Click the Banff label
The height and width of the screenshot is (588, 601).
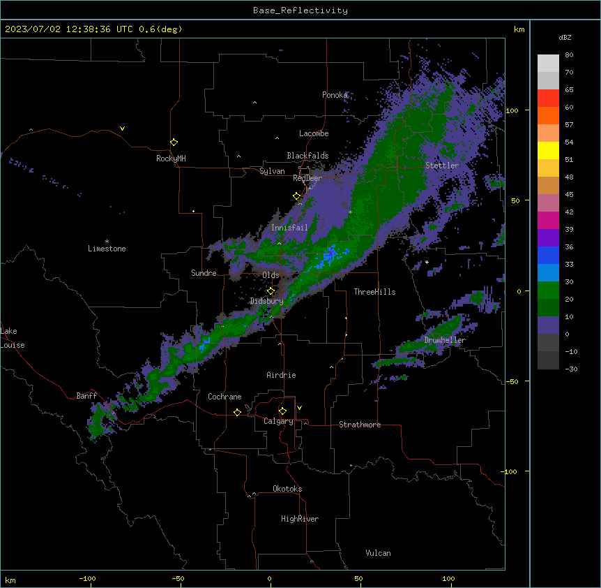click(x=86, y=396)
